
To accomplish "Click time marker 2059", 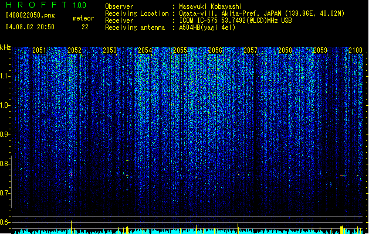I will (x=320, y=50).
